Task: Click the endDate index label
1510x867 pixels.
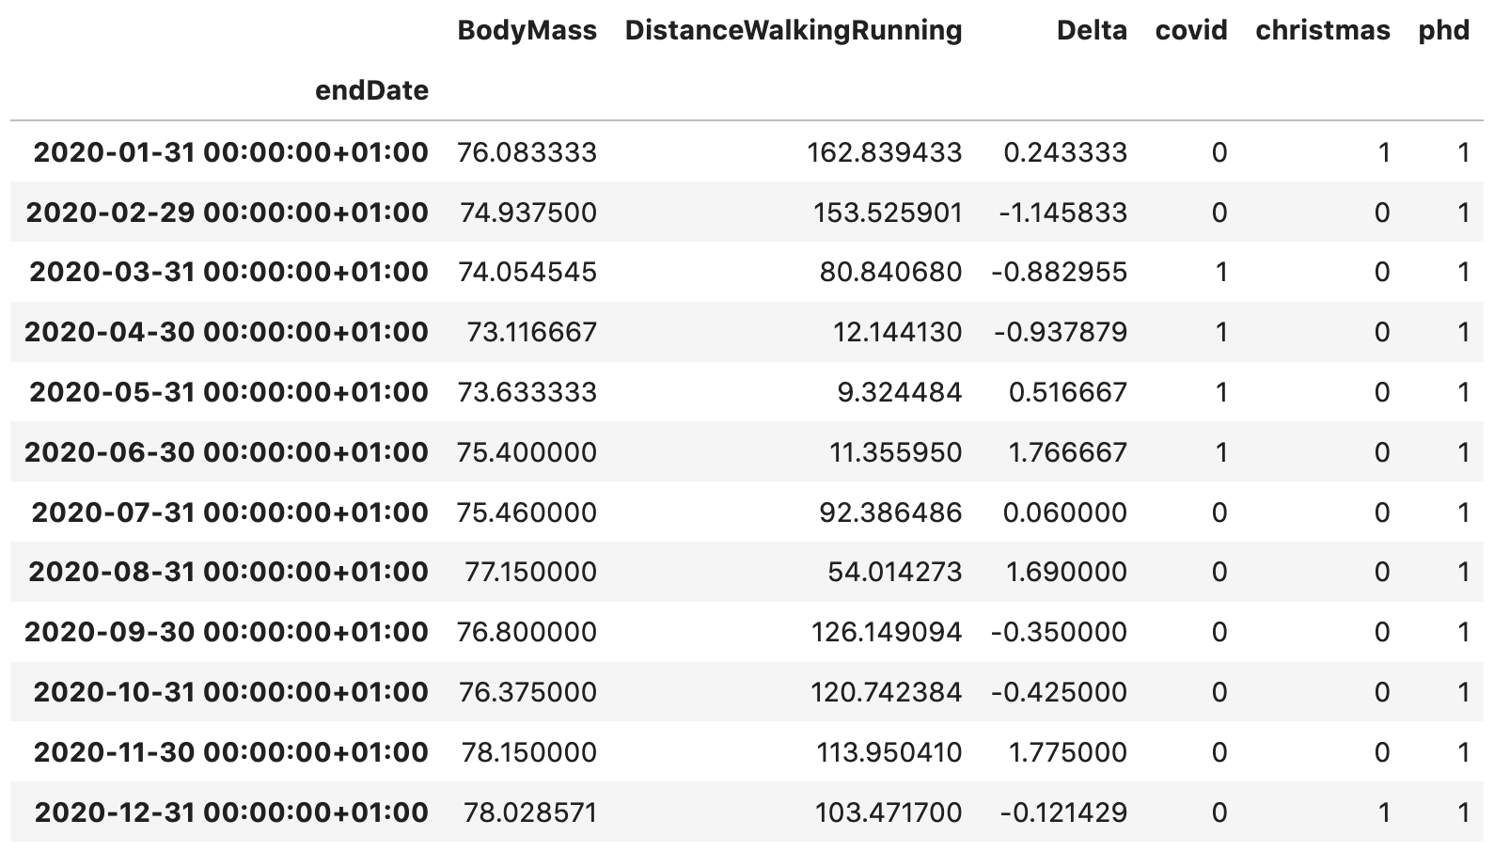Action: (x=371, y=91)
